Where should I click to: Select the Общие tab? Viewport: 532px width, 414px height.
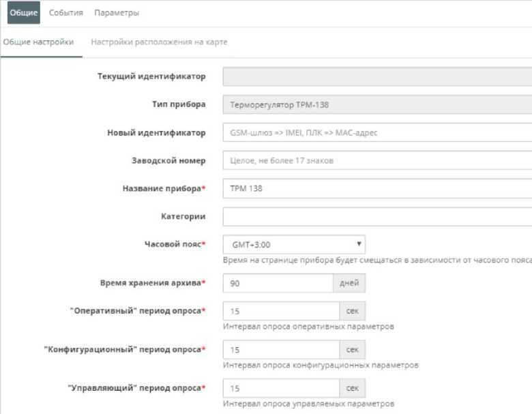[24, 13]
